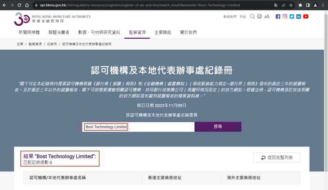Click the print page icon
The image size is (328, 190).
click(x=260, y=16)
